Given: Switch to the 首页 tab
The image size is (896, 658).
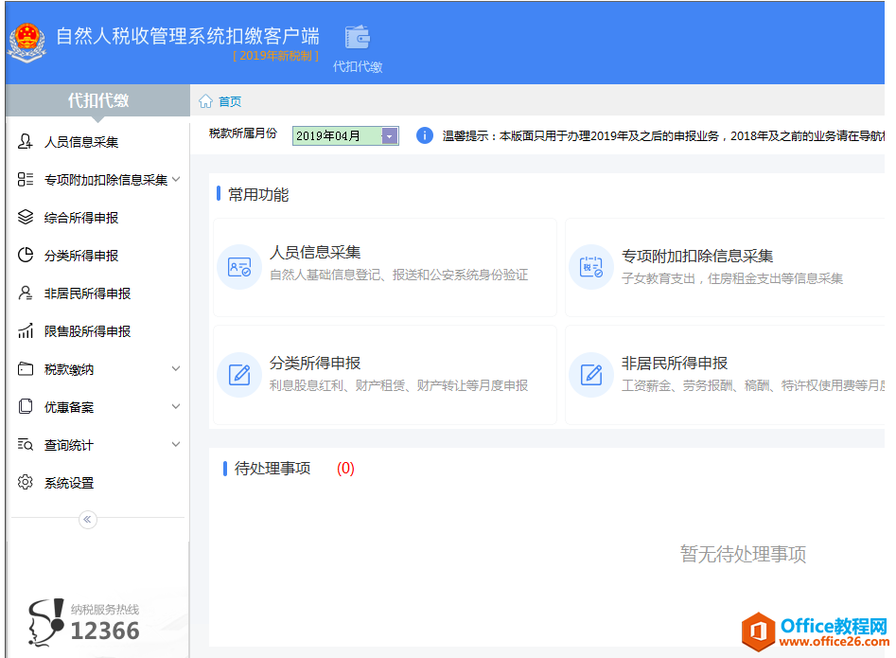Looking at the screenshot, I should [x=229, y=102].
